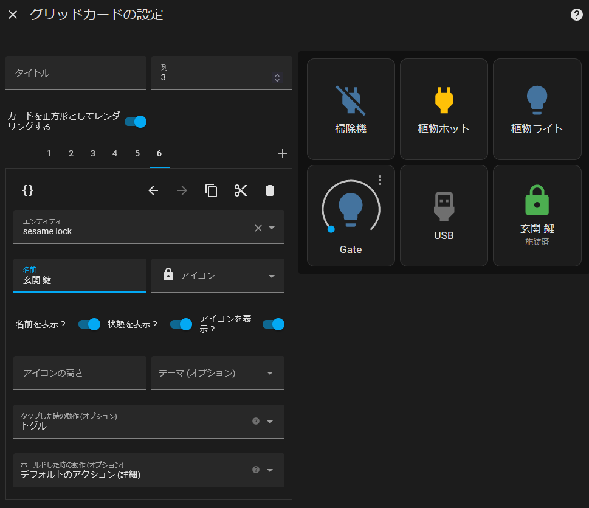Clear the sesame lock entity field
The image size is (589, 508).
(x=258, y=228)
